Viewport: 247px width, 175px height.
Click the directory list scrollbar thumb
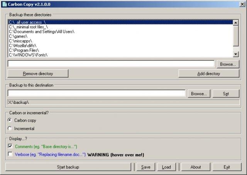click(x=236, y=36)
